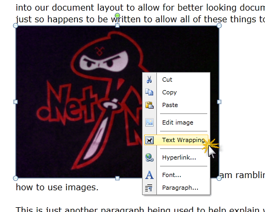Open the Font... menu entry

[x=176, y=175]
